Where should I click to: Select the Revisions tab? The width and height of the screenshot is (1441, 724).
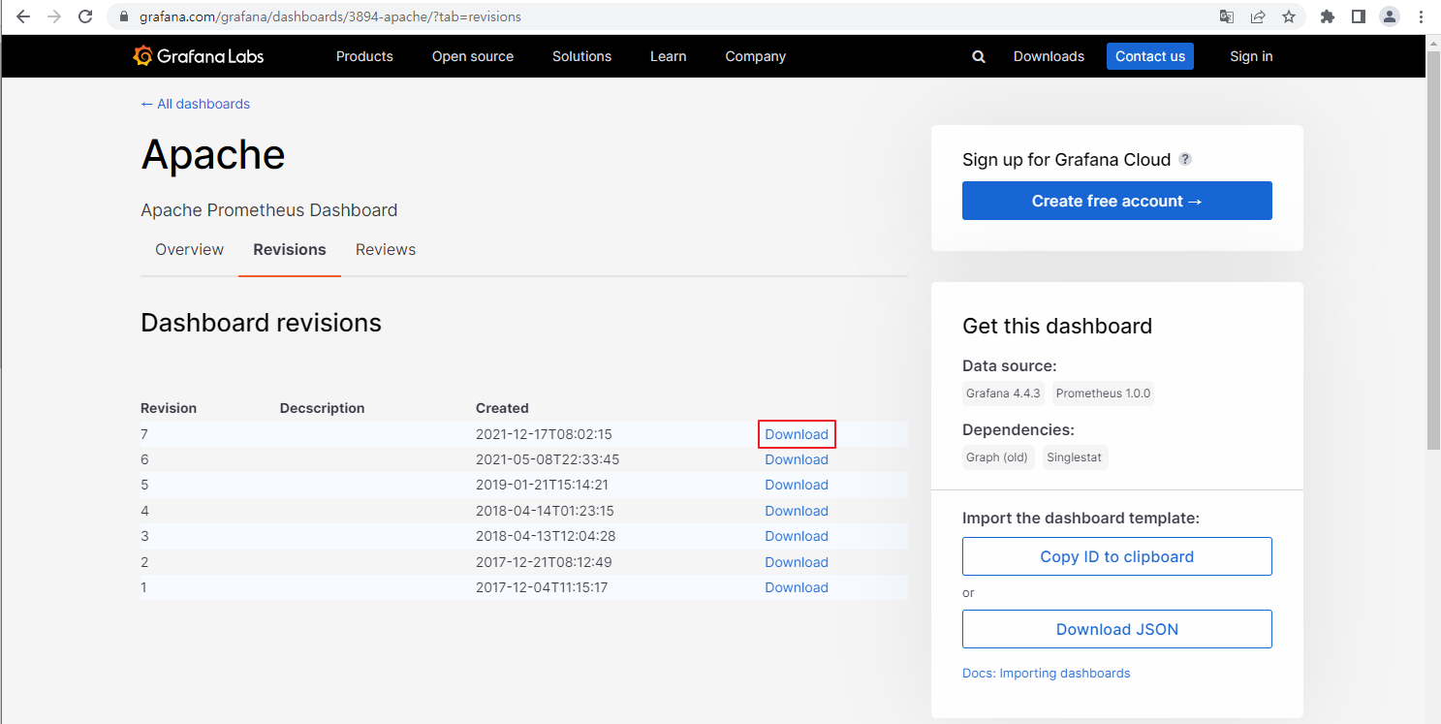(x=290, y=249)
